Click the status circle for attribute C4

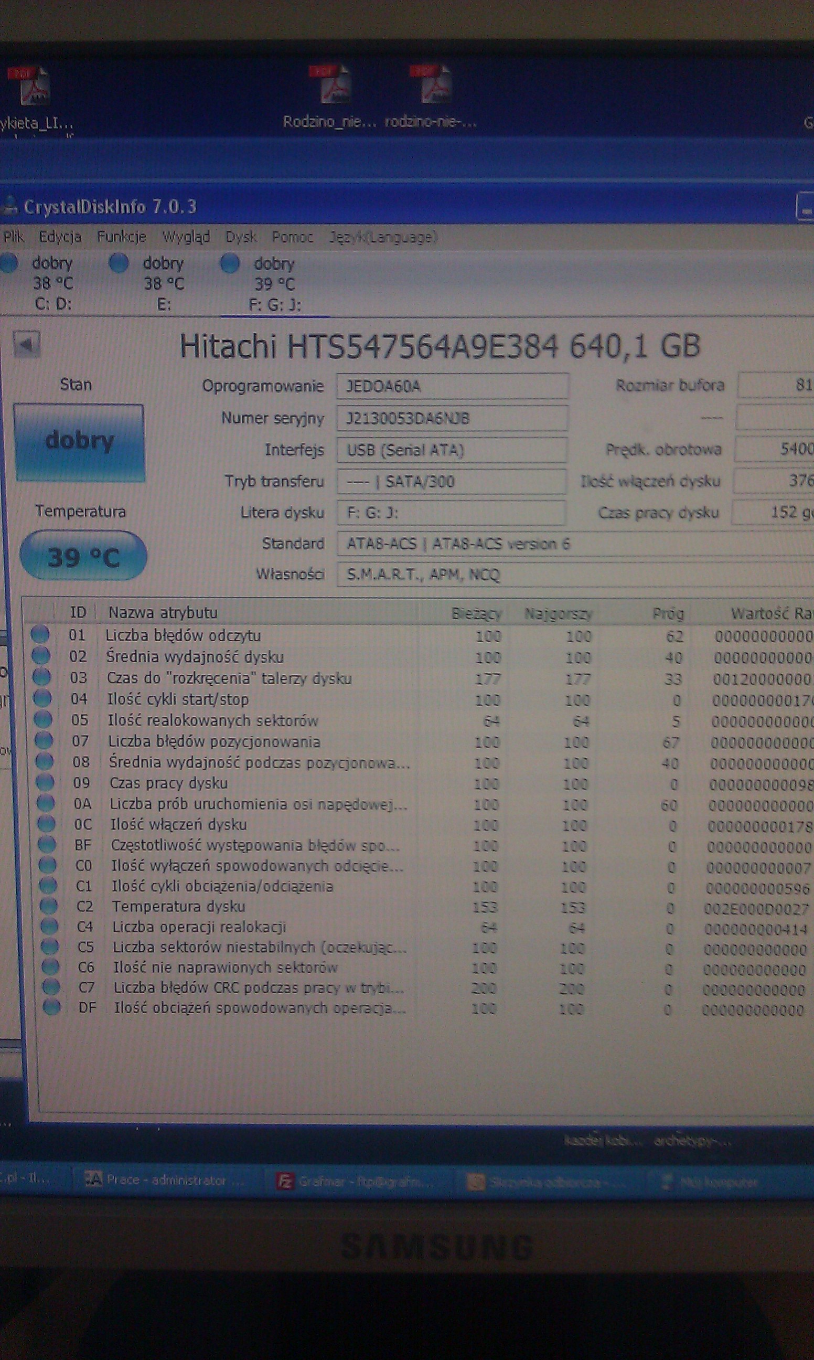(x=49, y=926)
